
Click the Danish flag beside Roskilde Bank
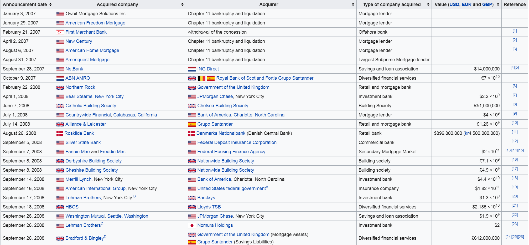coord(60,134)
